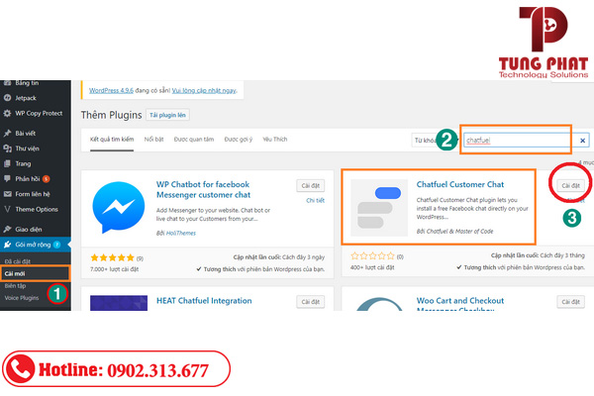594x396 pixels.
Task: Install WP Chatbot with Cài đặt button
Action: 310,186
